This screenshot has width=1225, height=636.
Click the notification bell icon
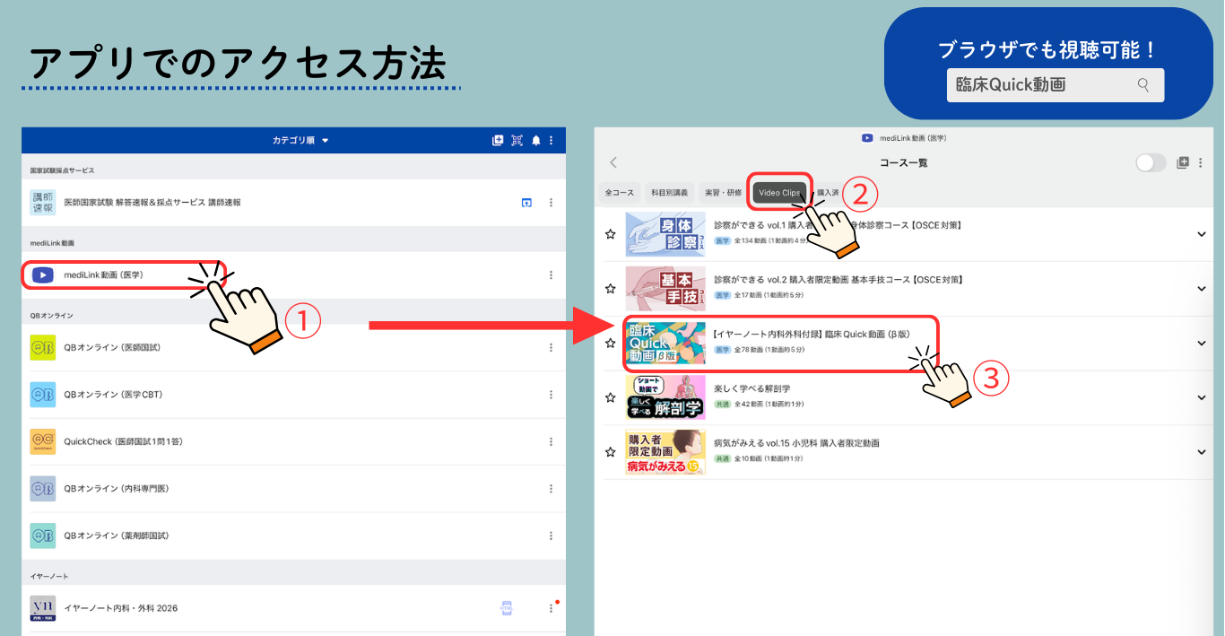click(x=536, y=140)
